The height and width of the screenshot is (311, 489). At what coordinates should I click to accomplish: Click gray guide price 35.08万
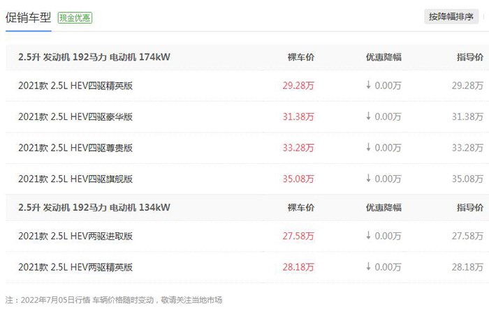tap(467, 179)
